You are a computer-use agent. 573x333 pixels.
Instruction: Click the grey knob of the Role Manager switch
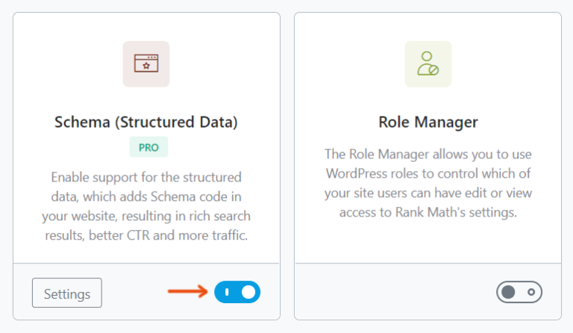click(509, 293)
